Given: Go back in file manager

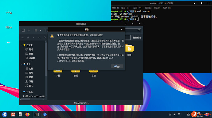Looking at the screenshot, I should (22, 38).
